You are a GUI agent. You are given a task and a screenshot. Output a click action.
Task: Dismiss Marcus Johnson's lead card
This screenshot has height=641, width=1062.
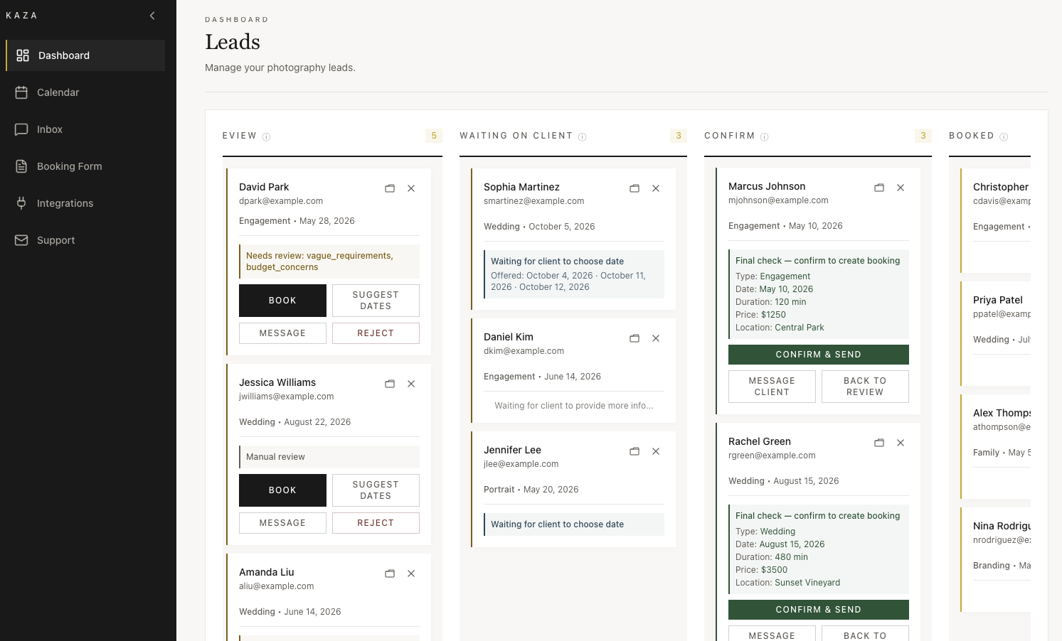click(901, 188)
